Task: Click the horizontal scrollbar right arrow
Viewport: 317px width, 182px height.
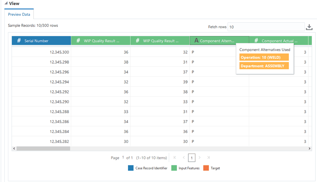Action: click(x=309, y=148)
